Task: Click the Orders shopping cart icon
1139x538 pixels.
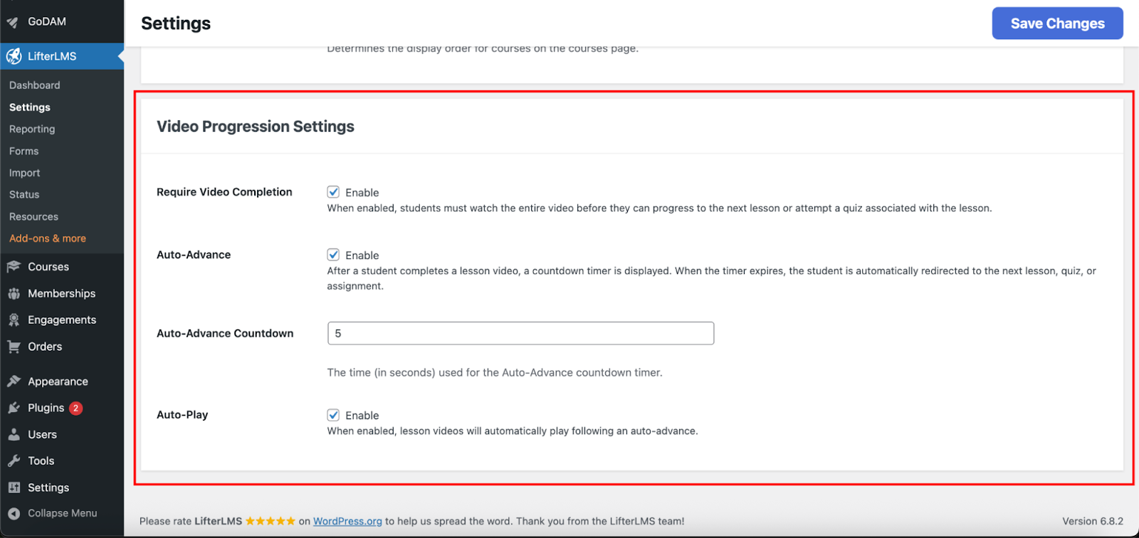Action: pyautogui.click(x=14, y=347)
